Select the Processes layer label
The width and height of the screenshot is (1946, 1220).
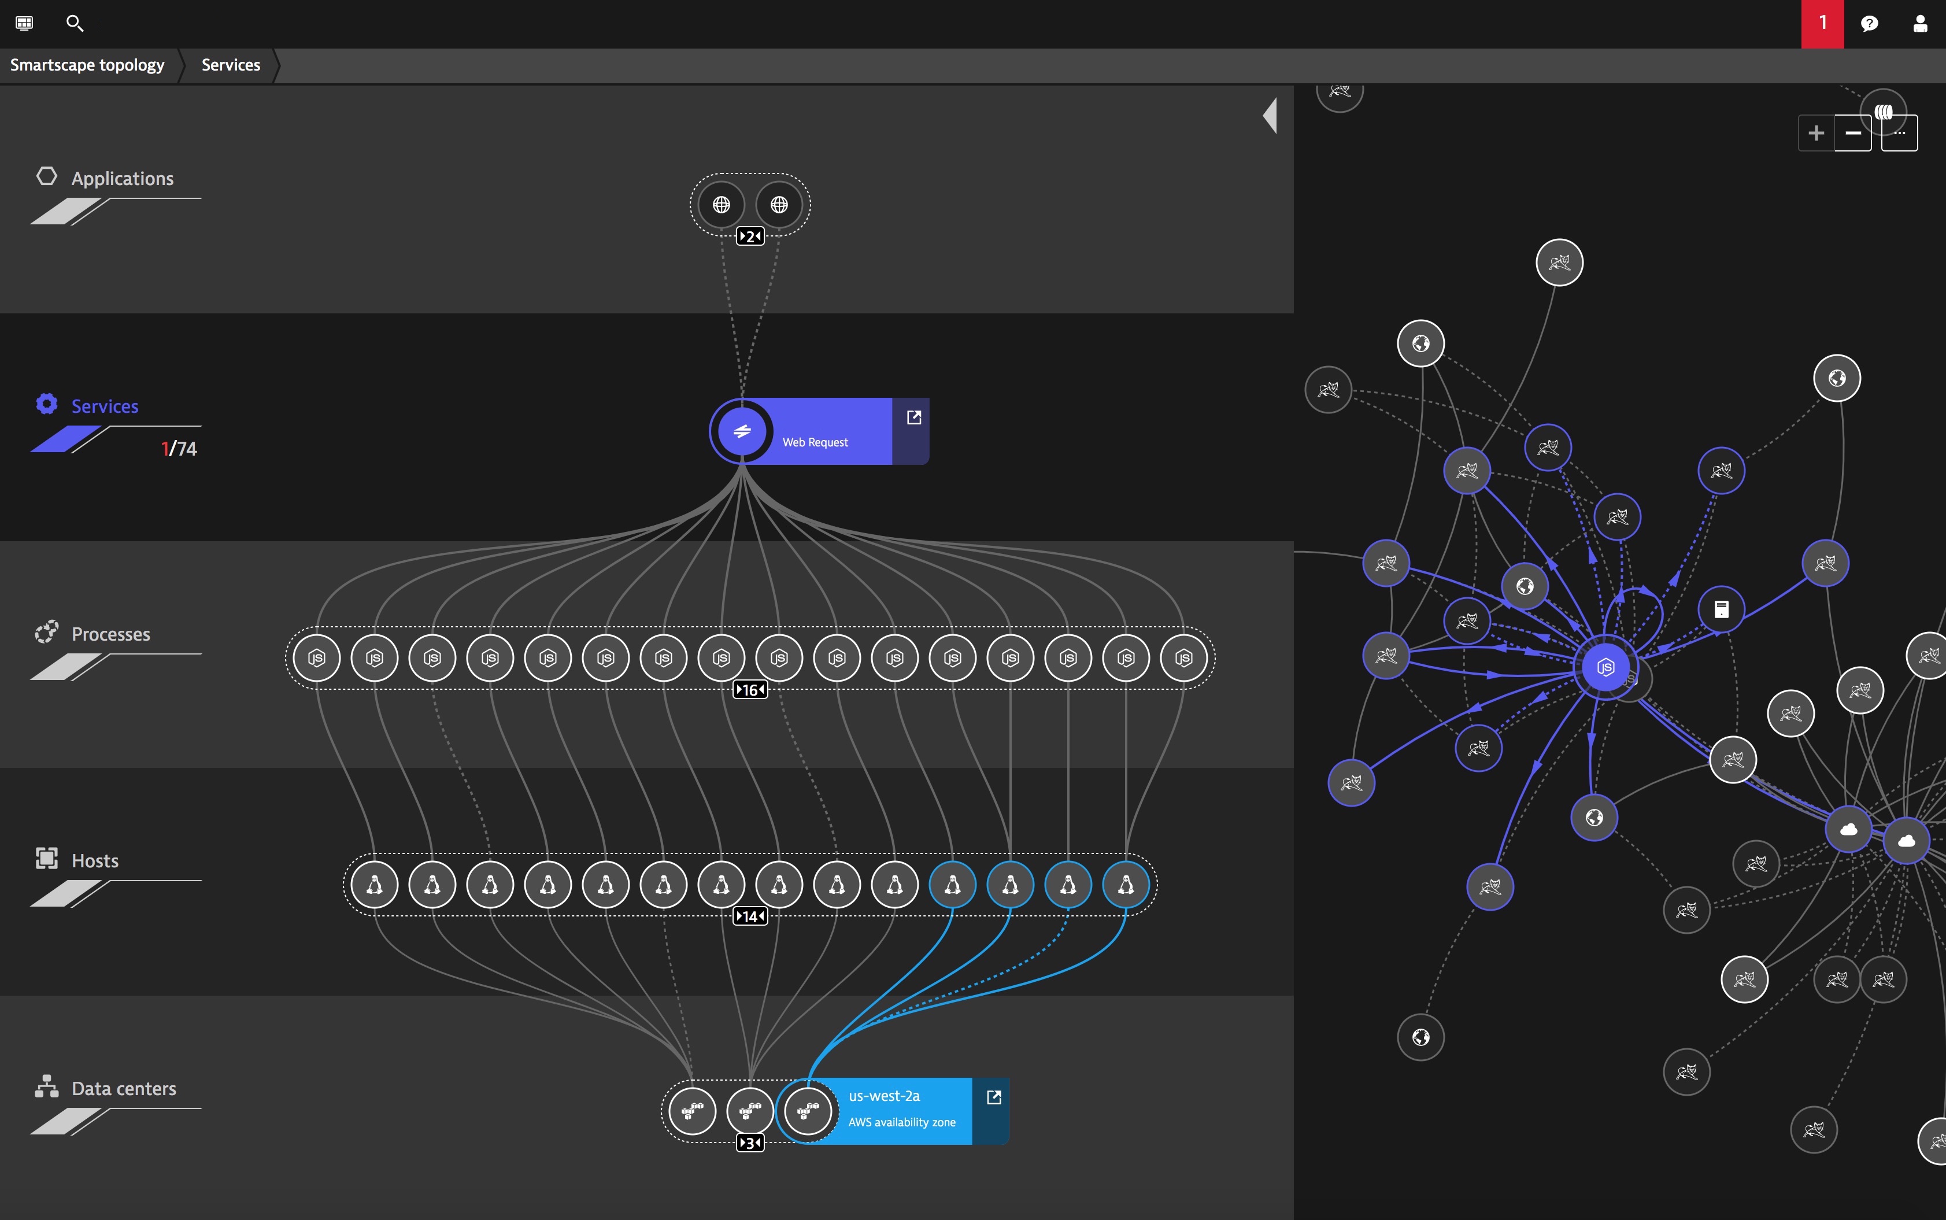110,634
